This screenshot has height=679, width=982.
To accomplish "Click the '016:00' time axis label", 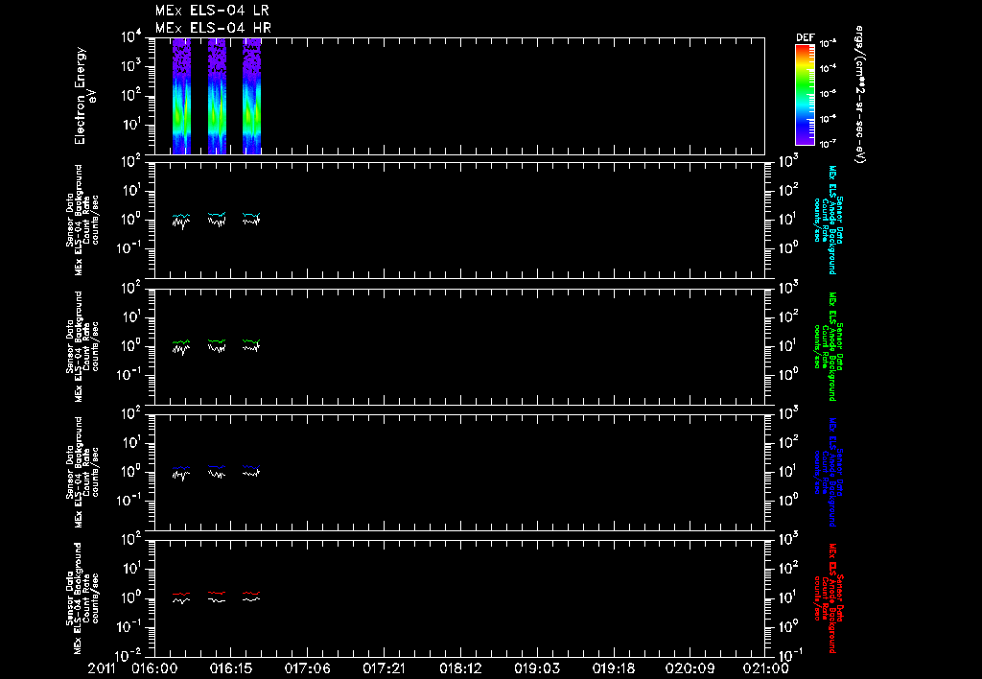I will [154, 668].
